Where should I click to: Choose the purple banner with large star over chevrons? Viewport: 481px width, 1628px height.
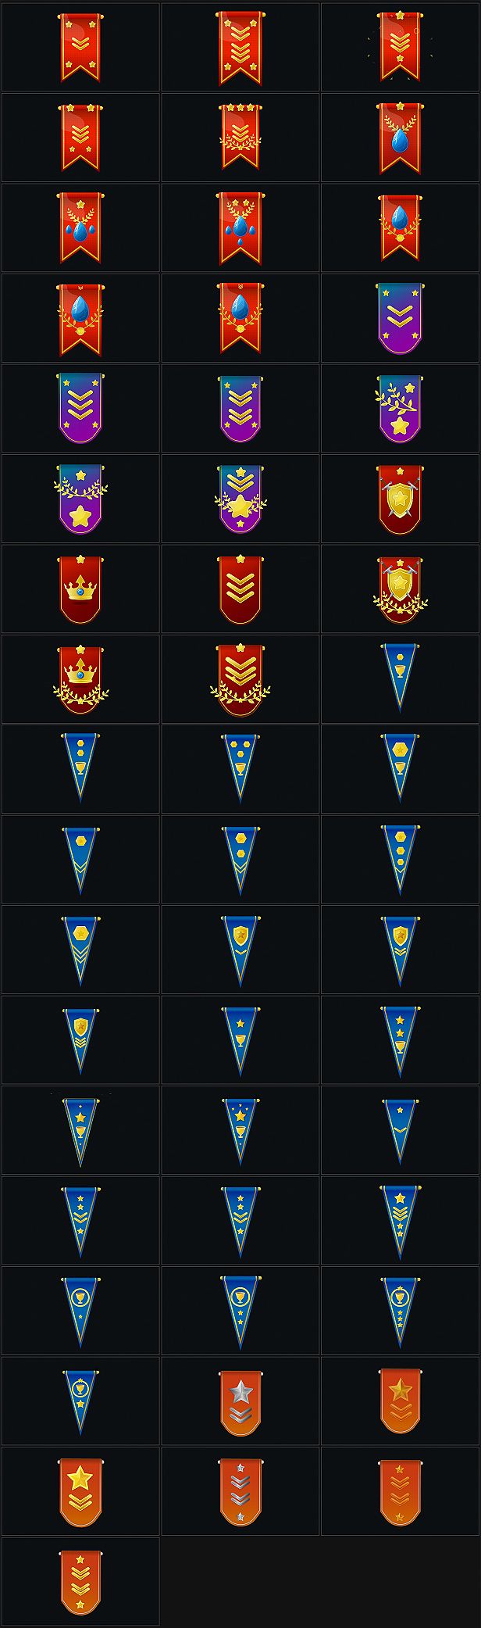[241, 499]
